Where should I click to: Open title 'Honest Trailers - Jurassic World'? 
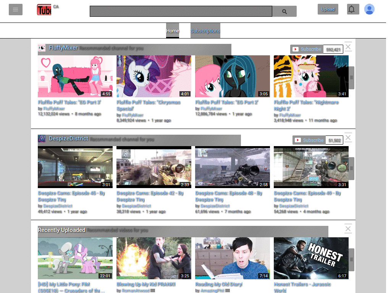click(x=302, y=287)
